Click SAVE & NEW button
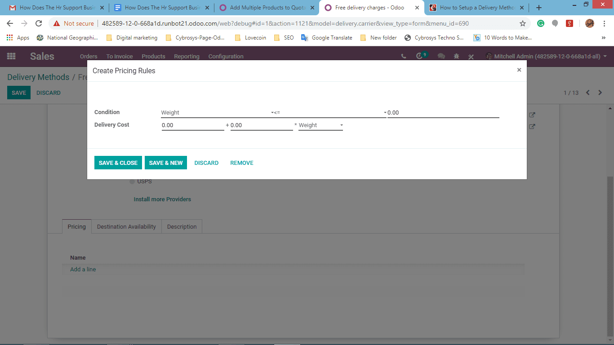Viewport: 614px width, 345px height. (x=166, y=163)
